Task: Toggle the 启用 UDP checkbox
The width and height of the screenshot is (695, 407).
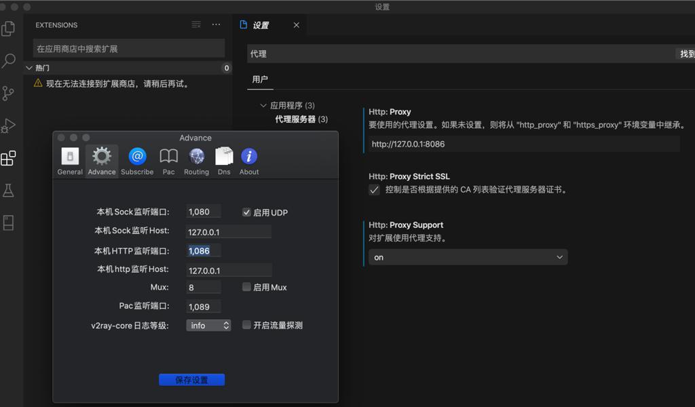Action: pos(246,212)
